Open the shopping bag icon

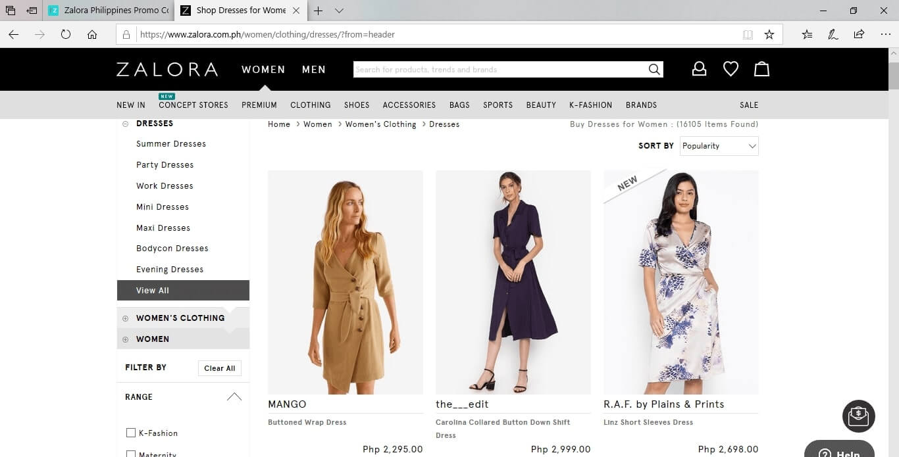[761, 68]
